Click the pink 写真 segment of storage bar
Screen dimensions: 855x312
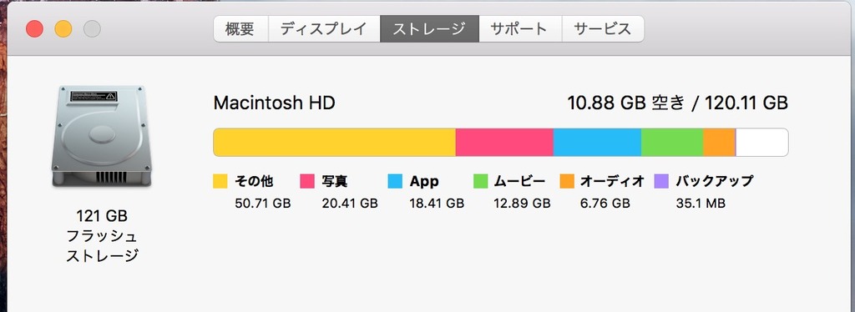coord(504,142)
